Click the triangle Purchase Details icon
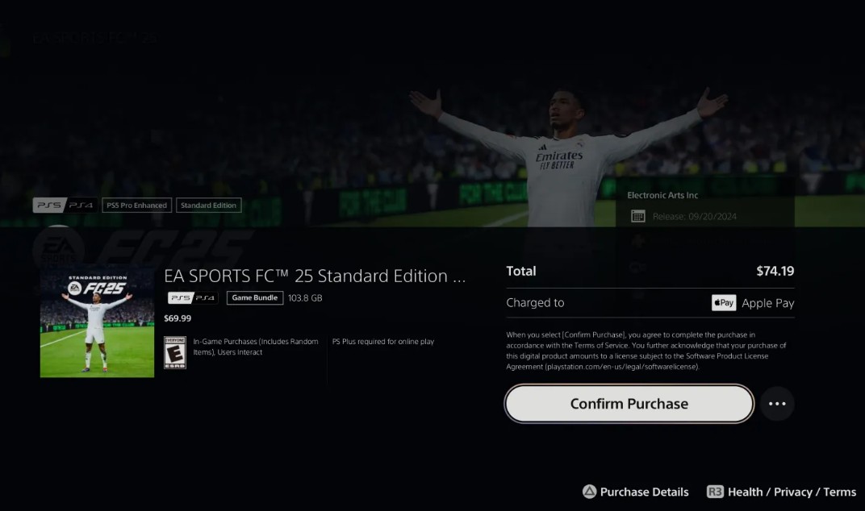 coord(589,491)
